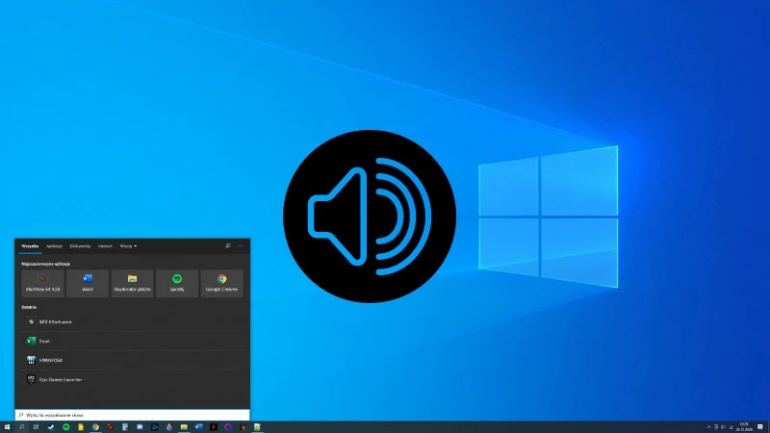
Task: Expand the Więcej dropdown in search panel
Action: (128, 246)
